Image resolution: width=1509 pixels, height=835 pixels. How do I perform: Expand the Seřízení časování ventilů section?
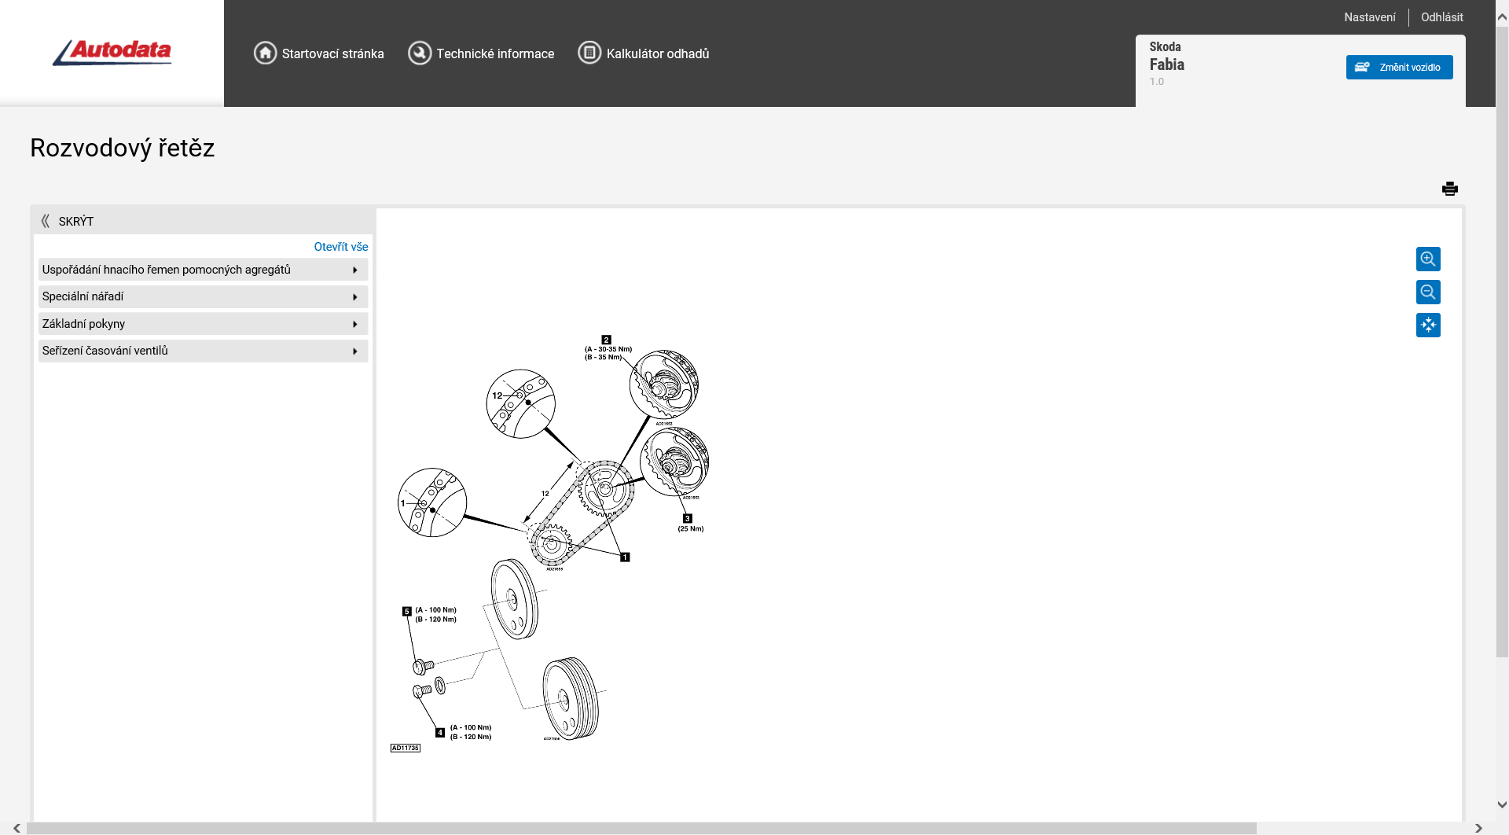pyautogui.click(x=203, y=351)
